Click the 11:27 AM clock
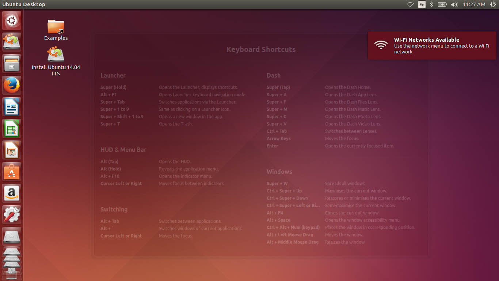Screen dimensions: 499x281 (474, 4)
